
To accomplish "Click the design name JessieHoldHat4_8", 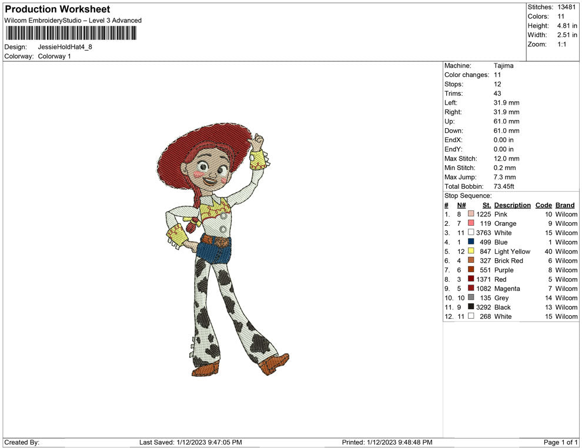I will 66,48.
